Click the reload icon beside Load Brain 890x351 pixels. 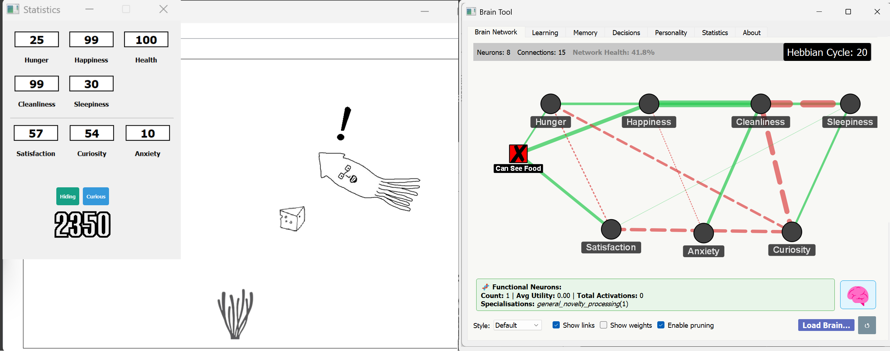(x=867, y=325)
